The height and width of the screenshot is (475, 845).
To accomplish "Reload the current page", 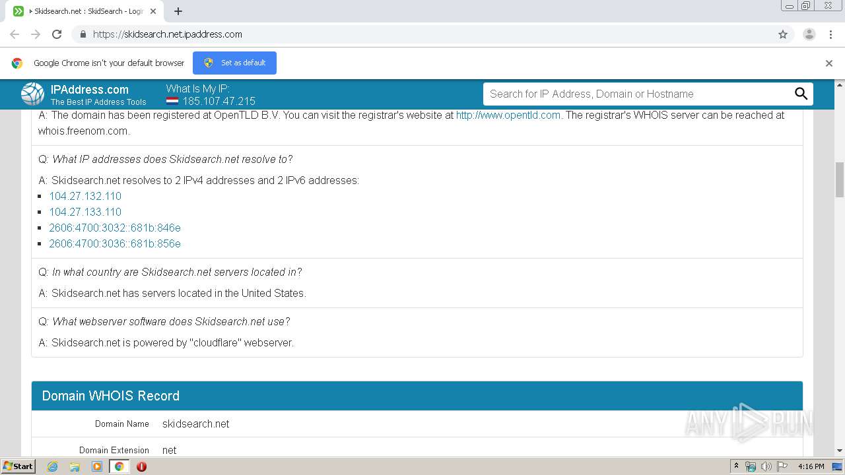I will pyautogui.click(x=57, y=34).
